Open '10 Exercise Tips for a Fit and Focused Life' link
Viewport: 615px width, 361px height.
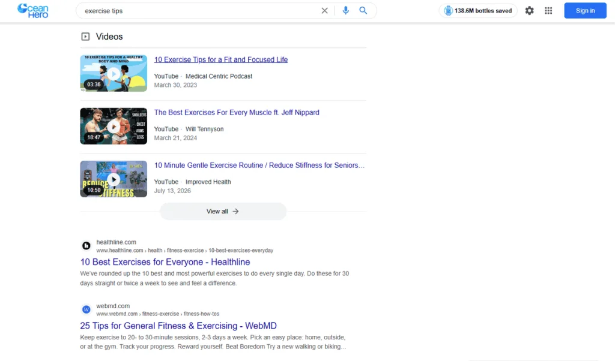point(221,59)
